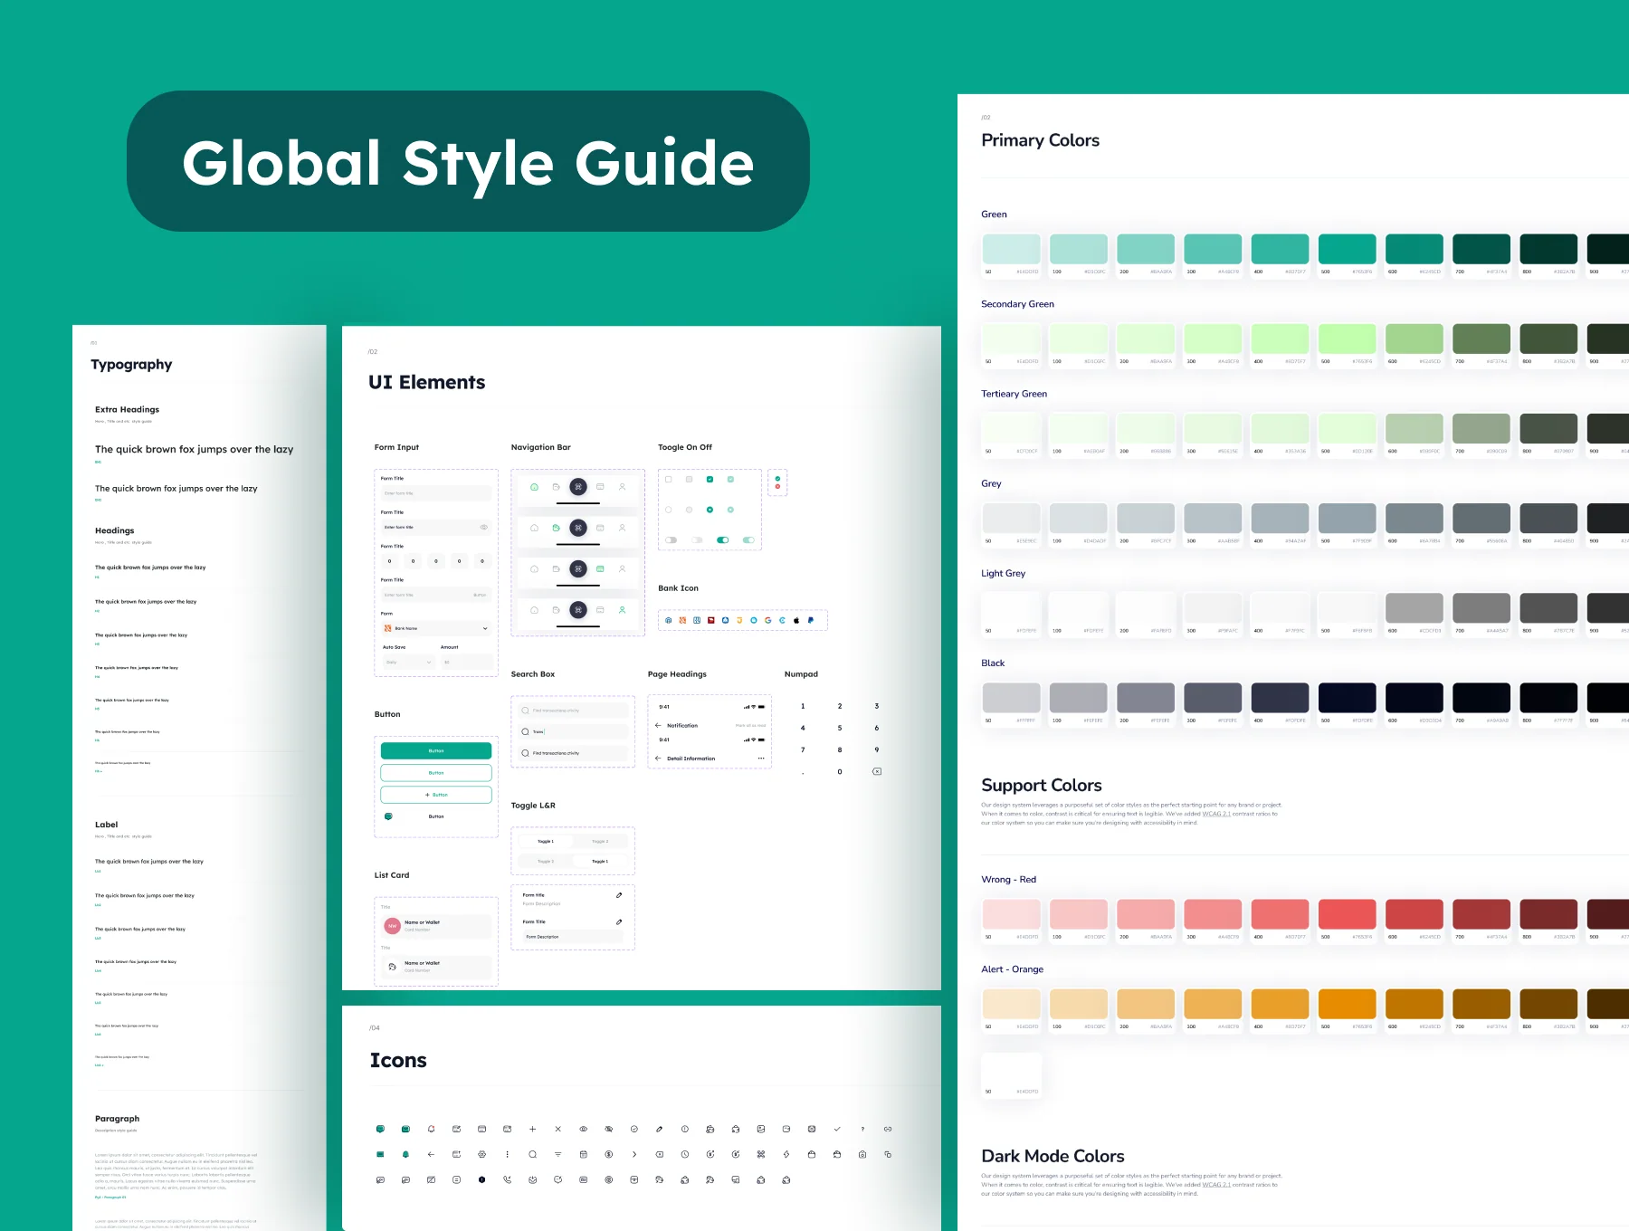Expand the Bank Name dropdown
The width and height of the screenshot is (1629, 1231).
click(436, 628)
